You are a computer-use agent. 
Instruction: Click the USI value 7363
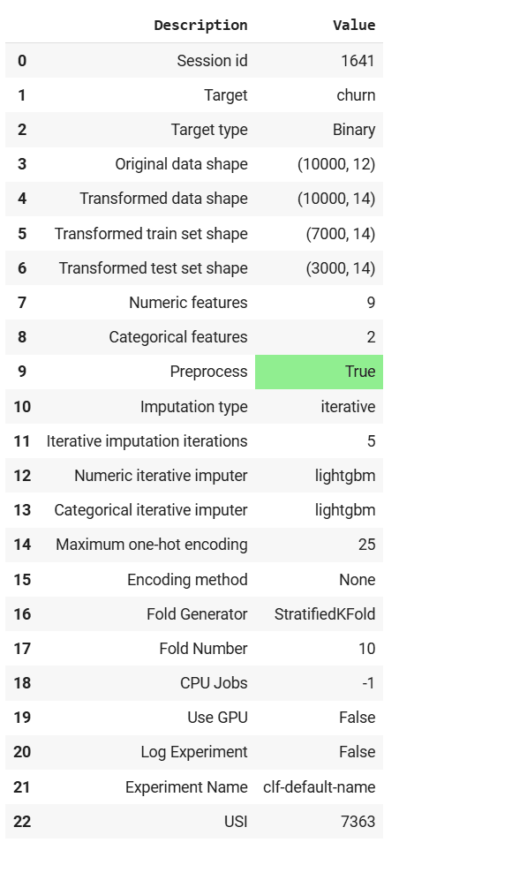click(x=358, y=822)
